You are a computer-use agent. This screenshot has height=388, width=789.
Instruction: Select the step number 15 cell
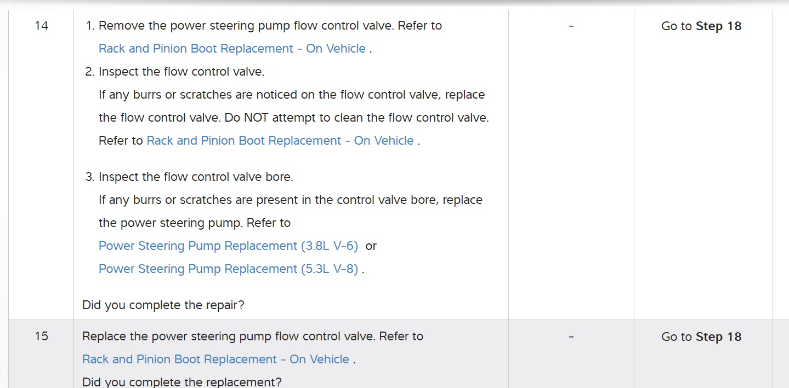tap(41, 336)
